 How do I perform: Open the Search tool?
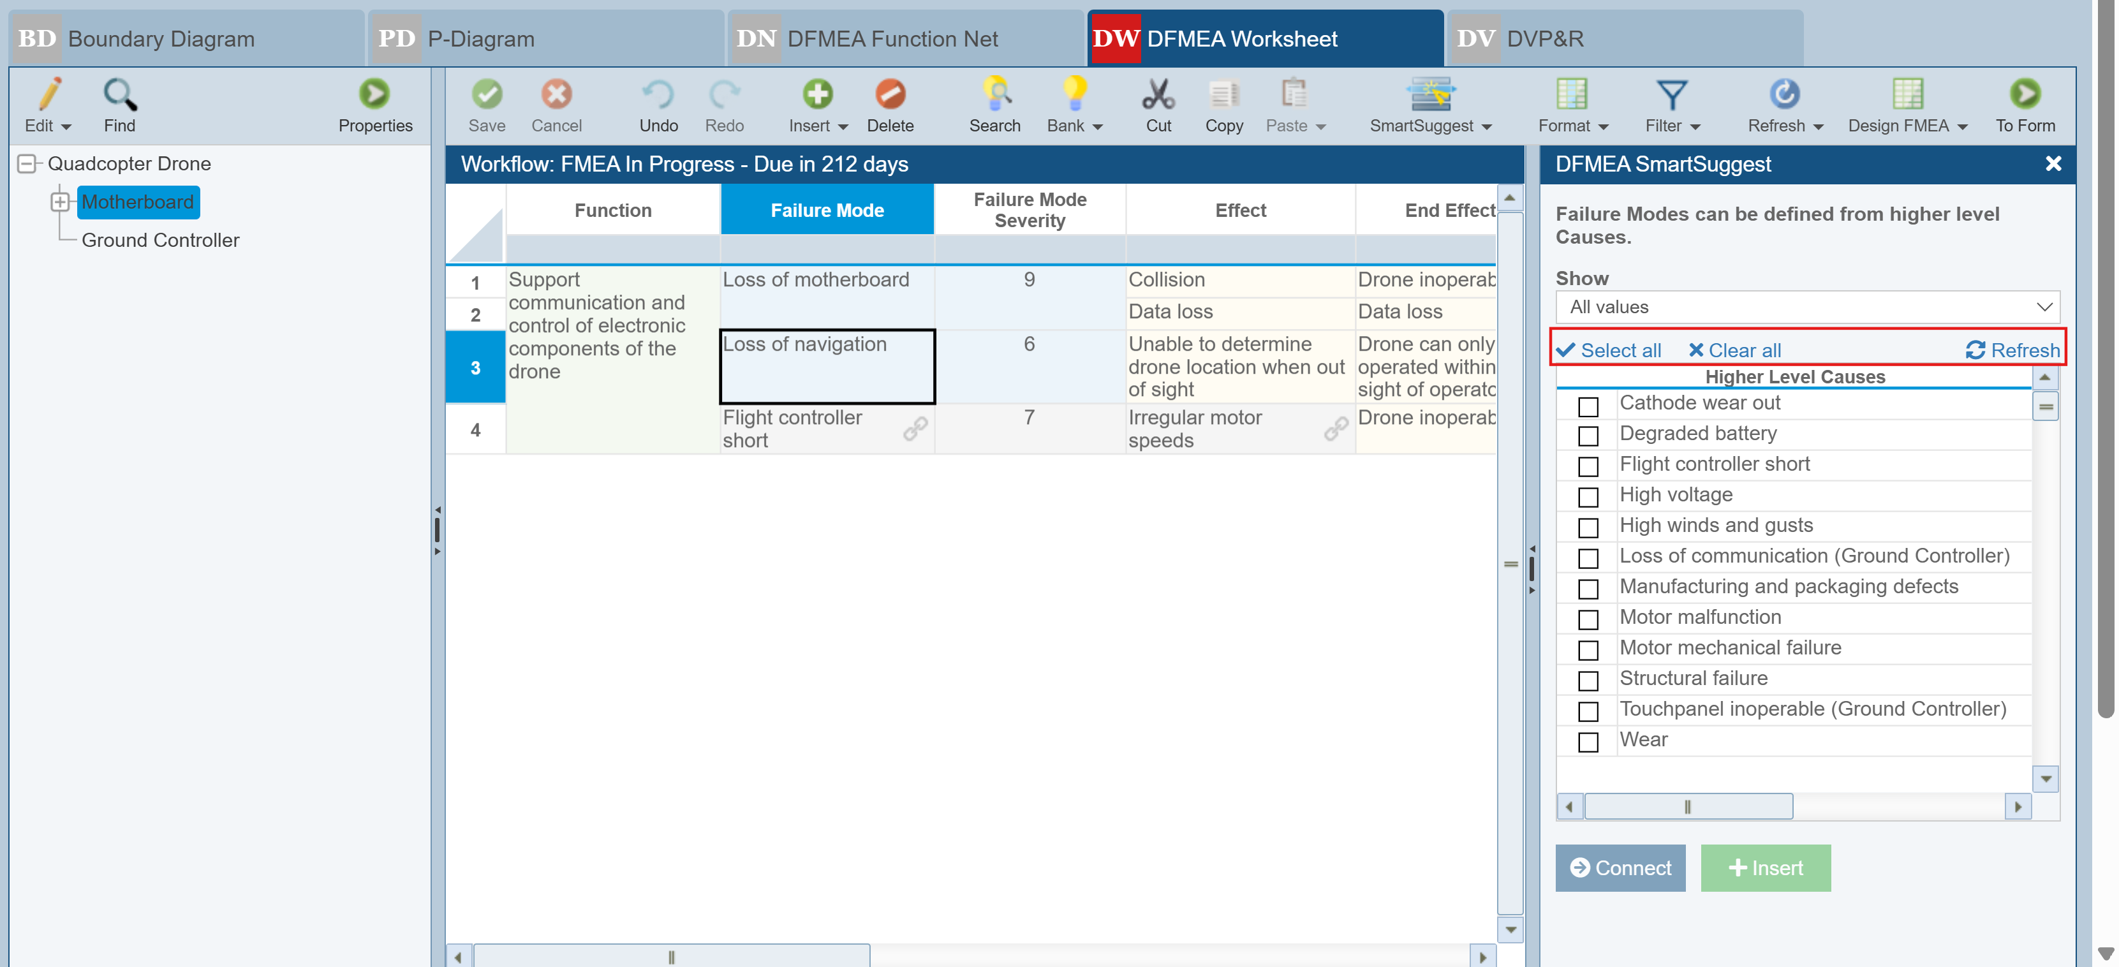(994, 94)
